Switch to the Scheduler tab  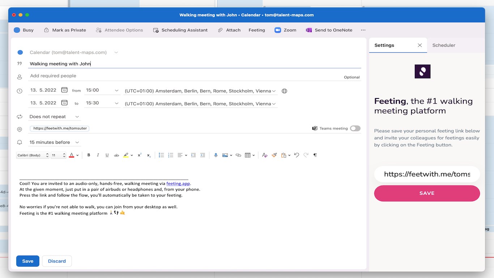(444, 45)
